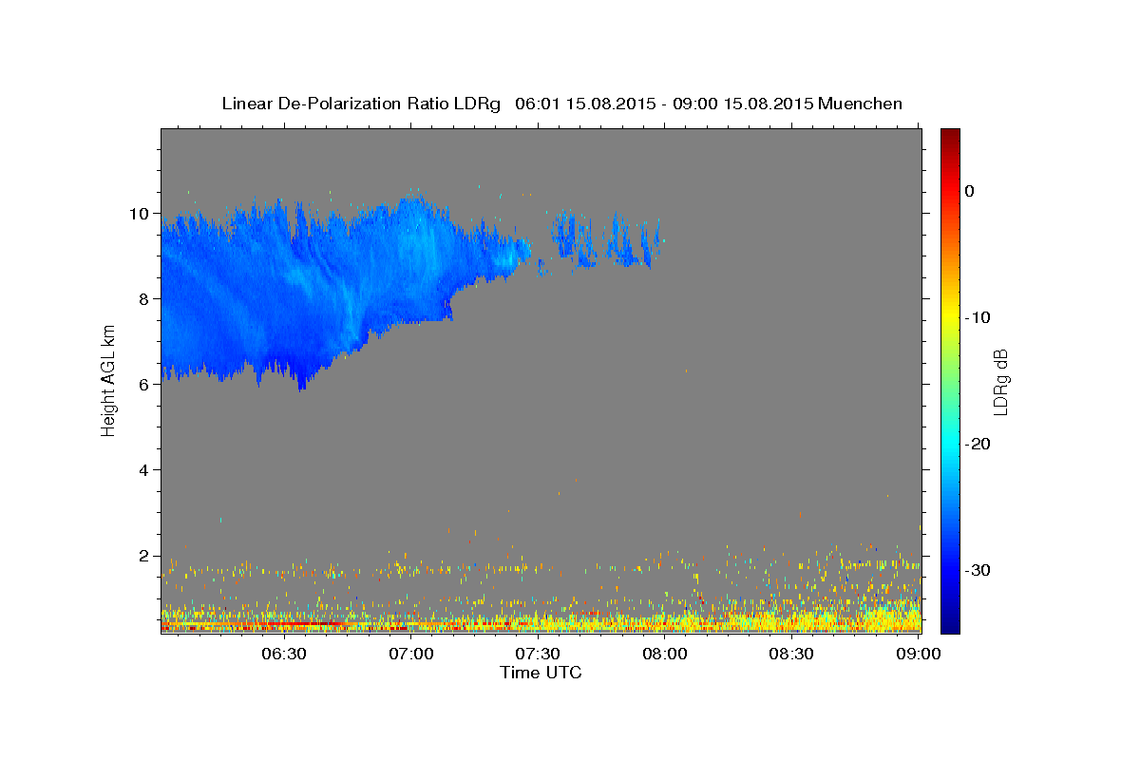
Task: Click the "Muenchen" location in the title
Action: (x=861, y=104)
